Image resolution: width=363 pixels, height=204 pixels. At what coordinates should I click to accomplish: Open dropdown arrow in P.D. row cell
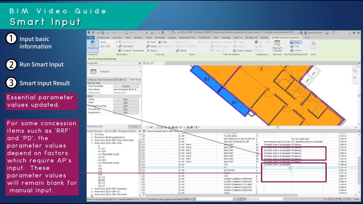(x=290, y=167)
